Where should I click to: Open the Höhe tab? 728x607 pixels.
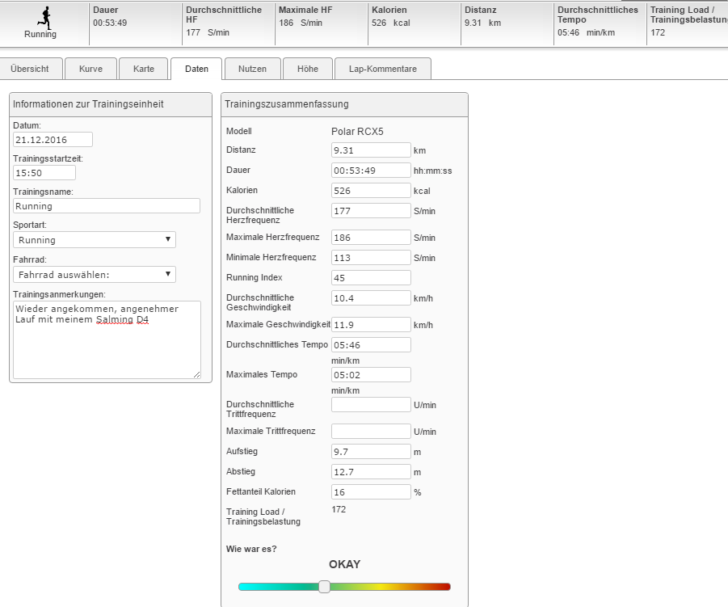[307, 69]
